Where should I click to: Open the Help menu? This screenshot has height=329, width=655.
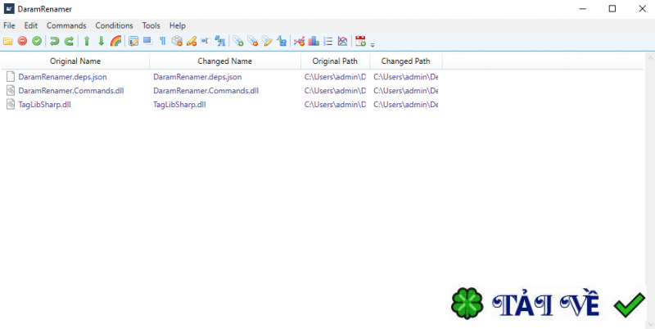coord(177,25)
